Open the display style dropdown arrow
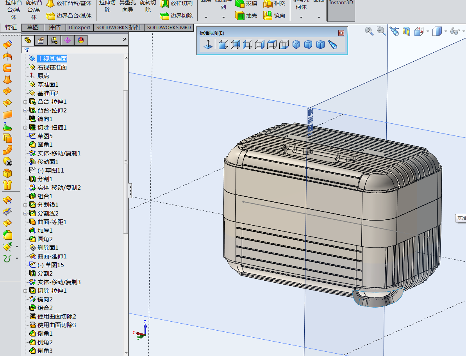The image size is (466, 356). (x=446, y=31)
